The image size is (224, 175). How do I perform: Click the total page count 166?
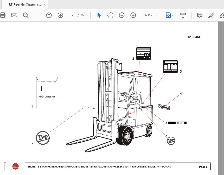click(83, 15)
